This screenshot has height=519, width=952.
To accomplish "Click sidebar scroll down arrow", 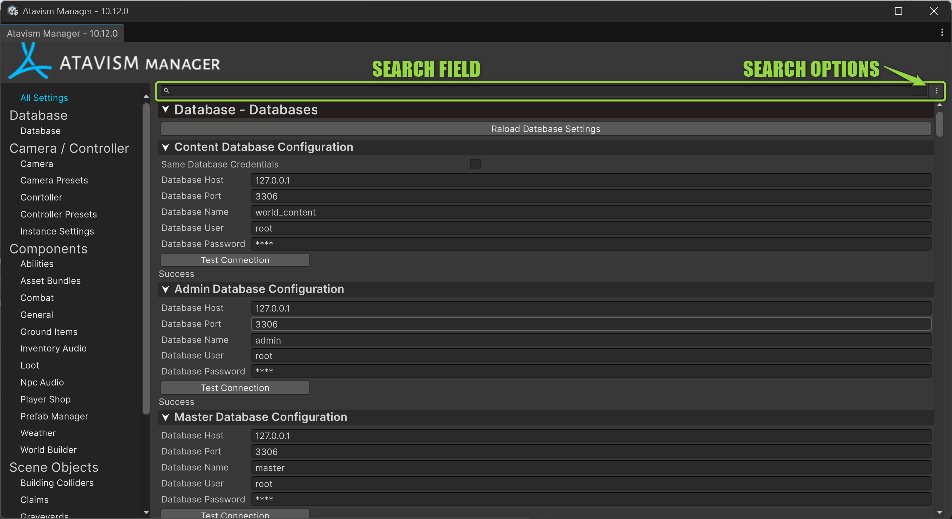I will point(146,512).
